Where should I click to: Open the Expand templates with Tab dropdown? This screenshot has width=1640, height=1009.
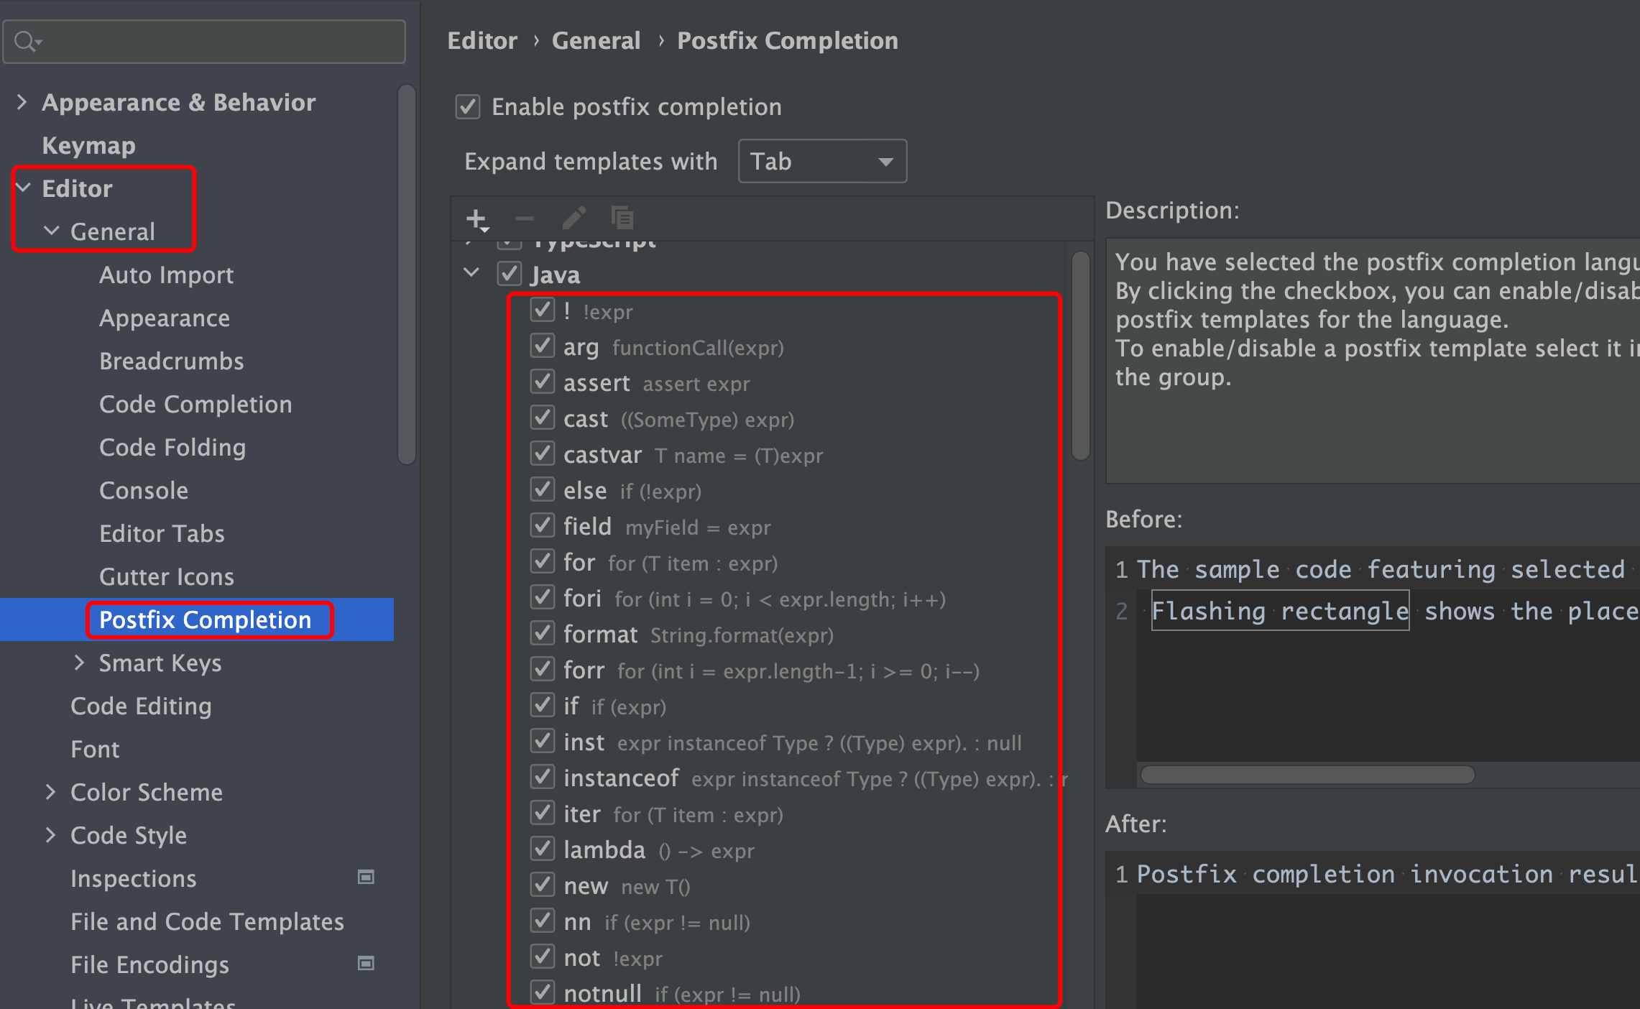coord(822,162)
